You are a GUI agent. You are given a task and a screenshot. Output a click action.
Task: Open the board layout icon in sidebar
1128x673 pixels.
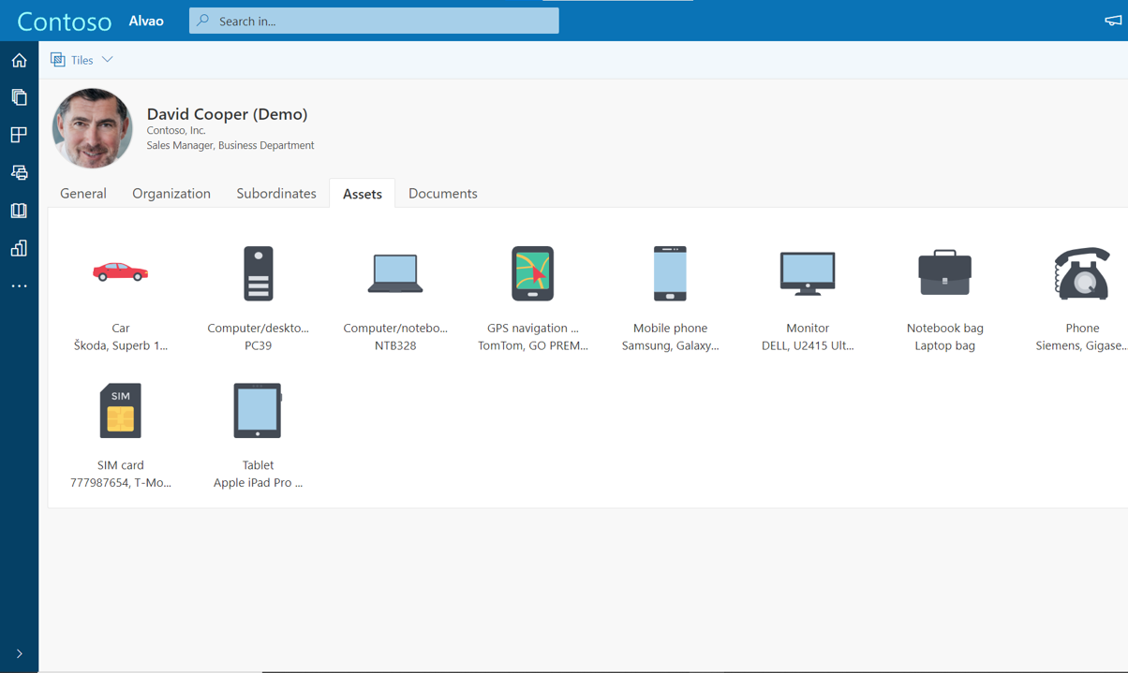19,135
